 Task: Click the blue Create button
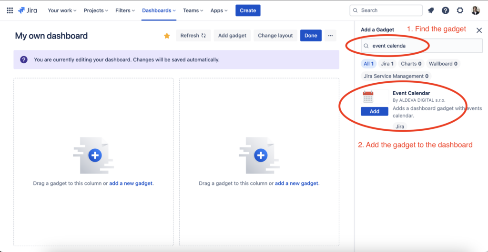tap(248, 10)
